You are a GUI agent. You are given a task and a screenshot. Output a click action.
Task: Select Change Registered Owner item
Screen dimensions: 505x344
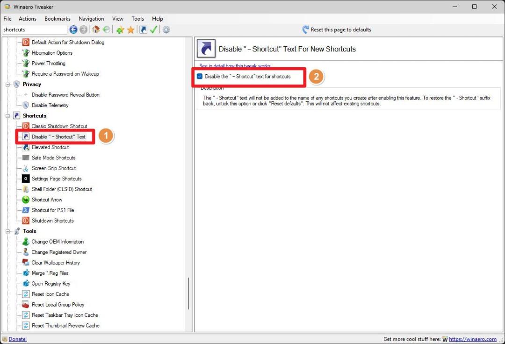pyautogui.click(x=59, y=252)
